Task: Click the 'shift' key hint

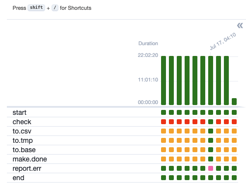Action: 36,7
